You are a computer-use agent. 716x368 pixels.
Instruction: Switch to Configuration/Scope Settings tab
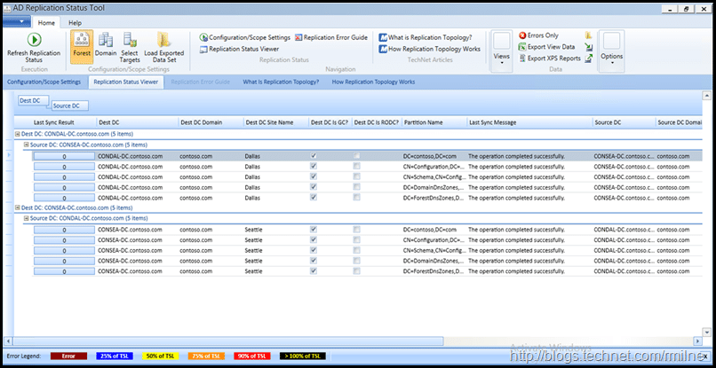click(44, 82)
